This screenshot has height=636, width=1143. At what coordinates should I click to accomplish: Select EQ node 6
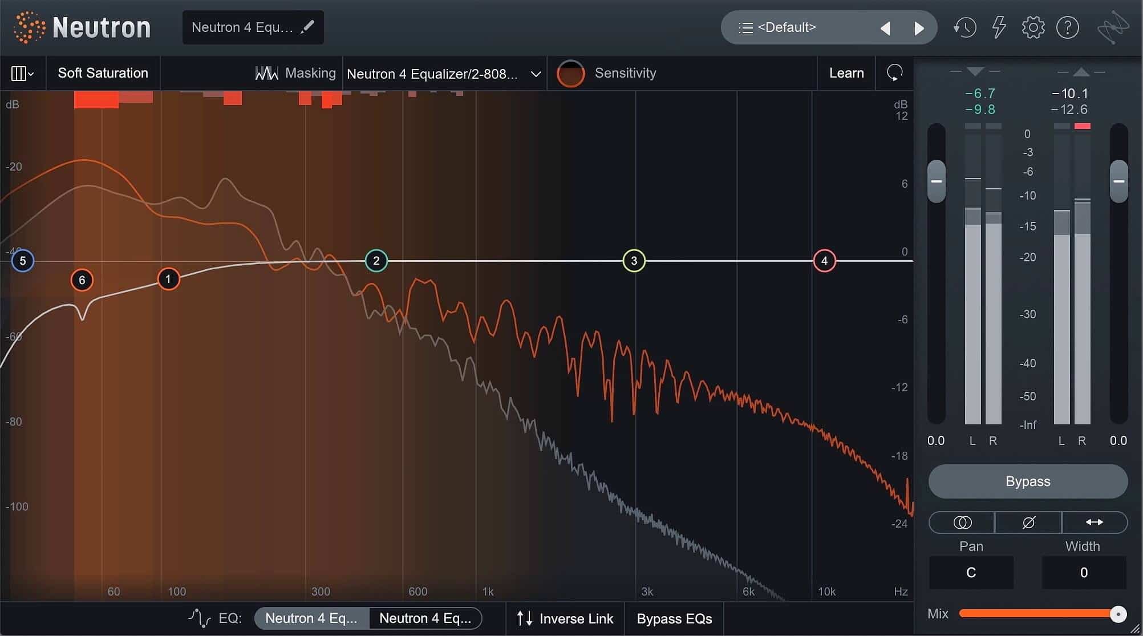tap(82, 280)
